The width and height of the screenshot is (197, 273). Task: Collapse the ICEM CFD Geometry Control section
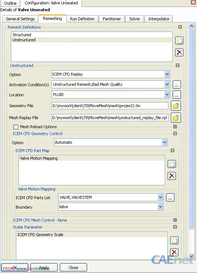click(x=175, y=133)
